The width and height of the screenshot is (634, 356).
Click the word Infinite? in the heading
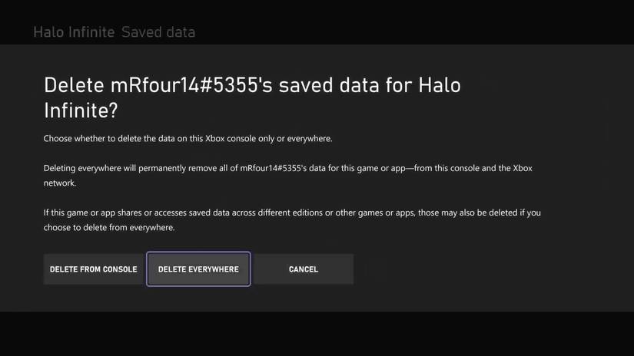pos(80,110)
